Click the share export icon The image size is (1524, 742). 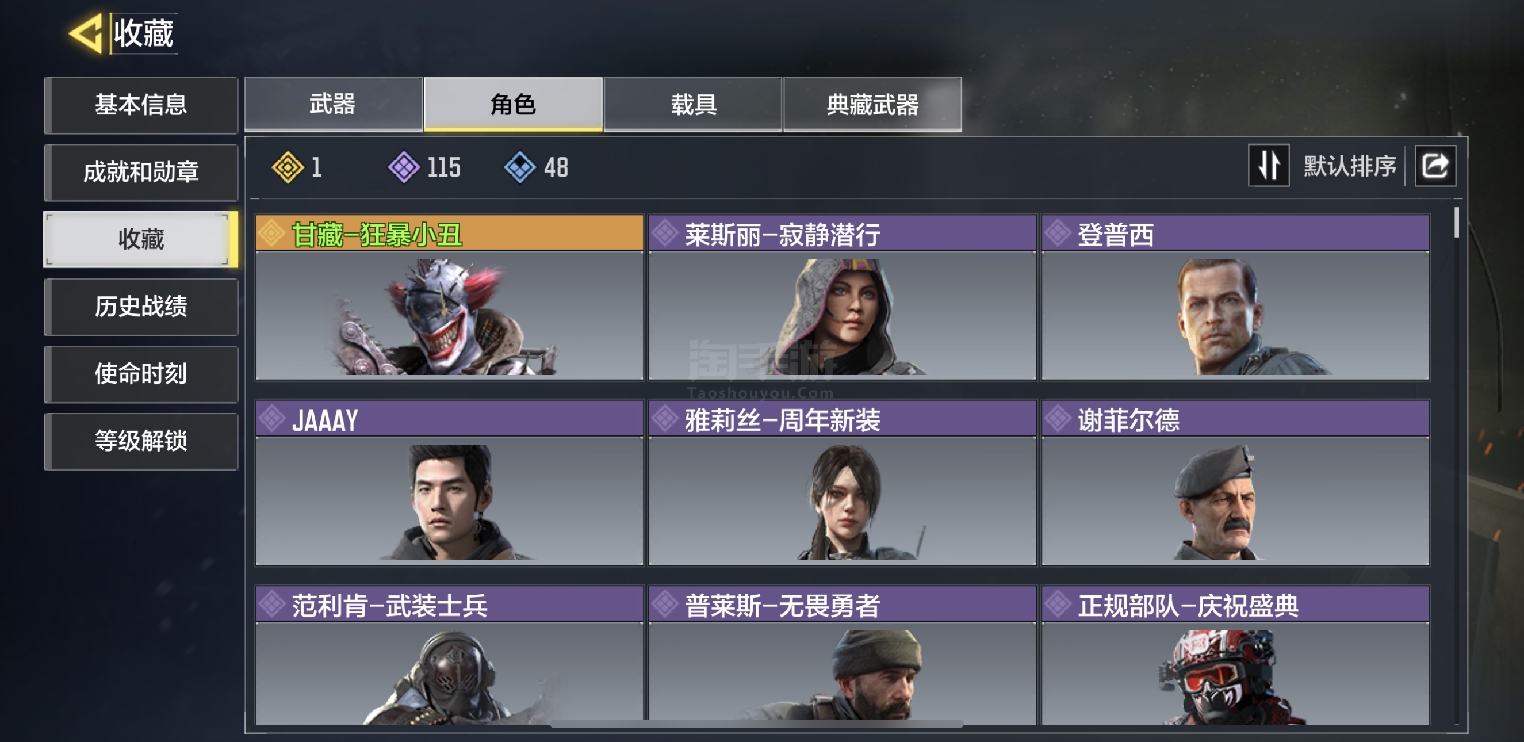(x=1435, y=166)
